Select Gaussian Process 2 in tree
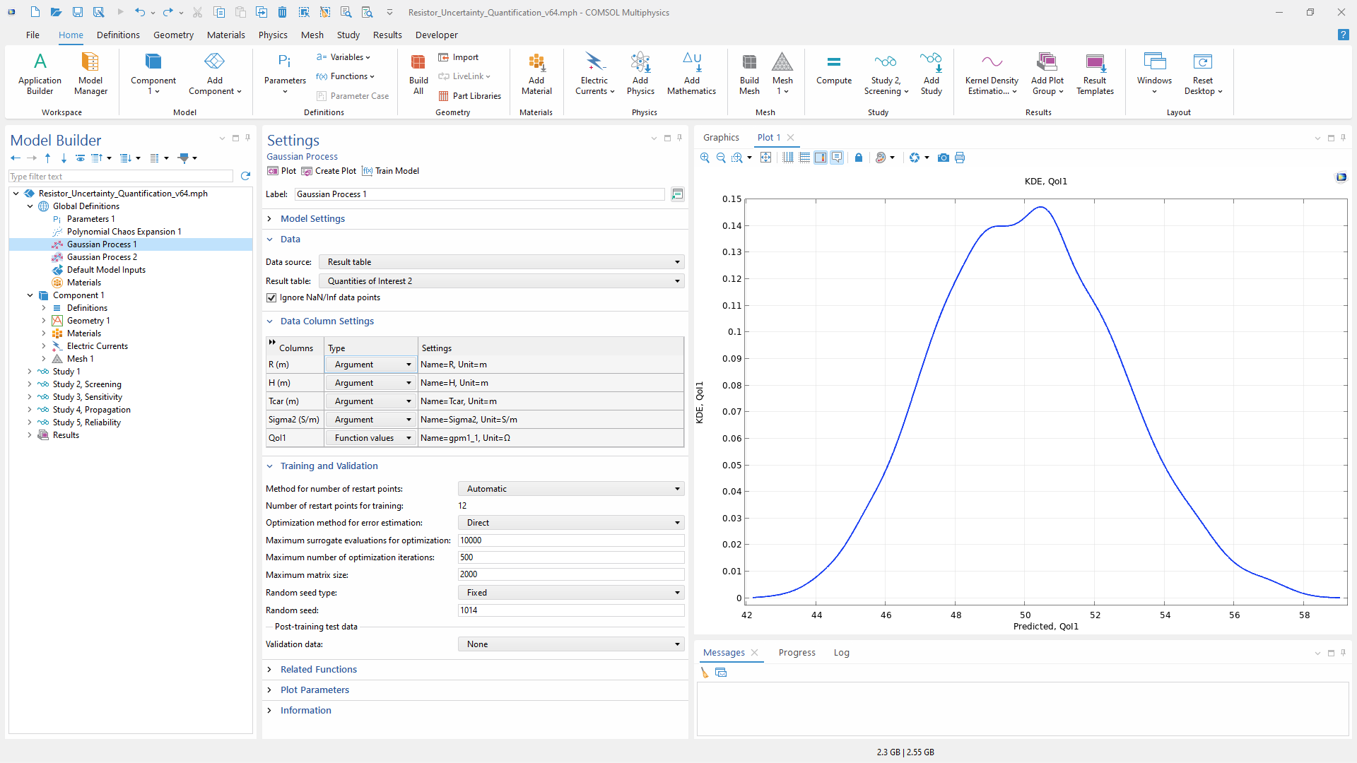The height and width of the screenshot is (763, 1357). (102, 257)
